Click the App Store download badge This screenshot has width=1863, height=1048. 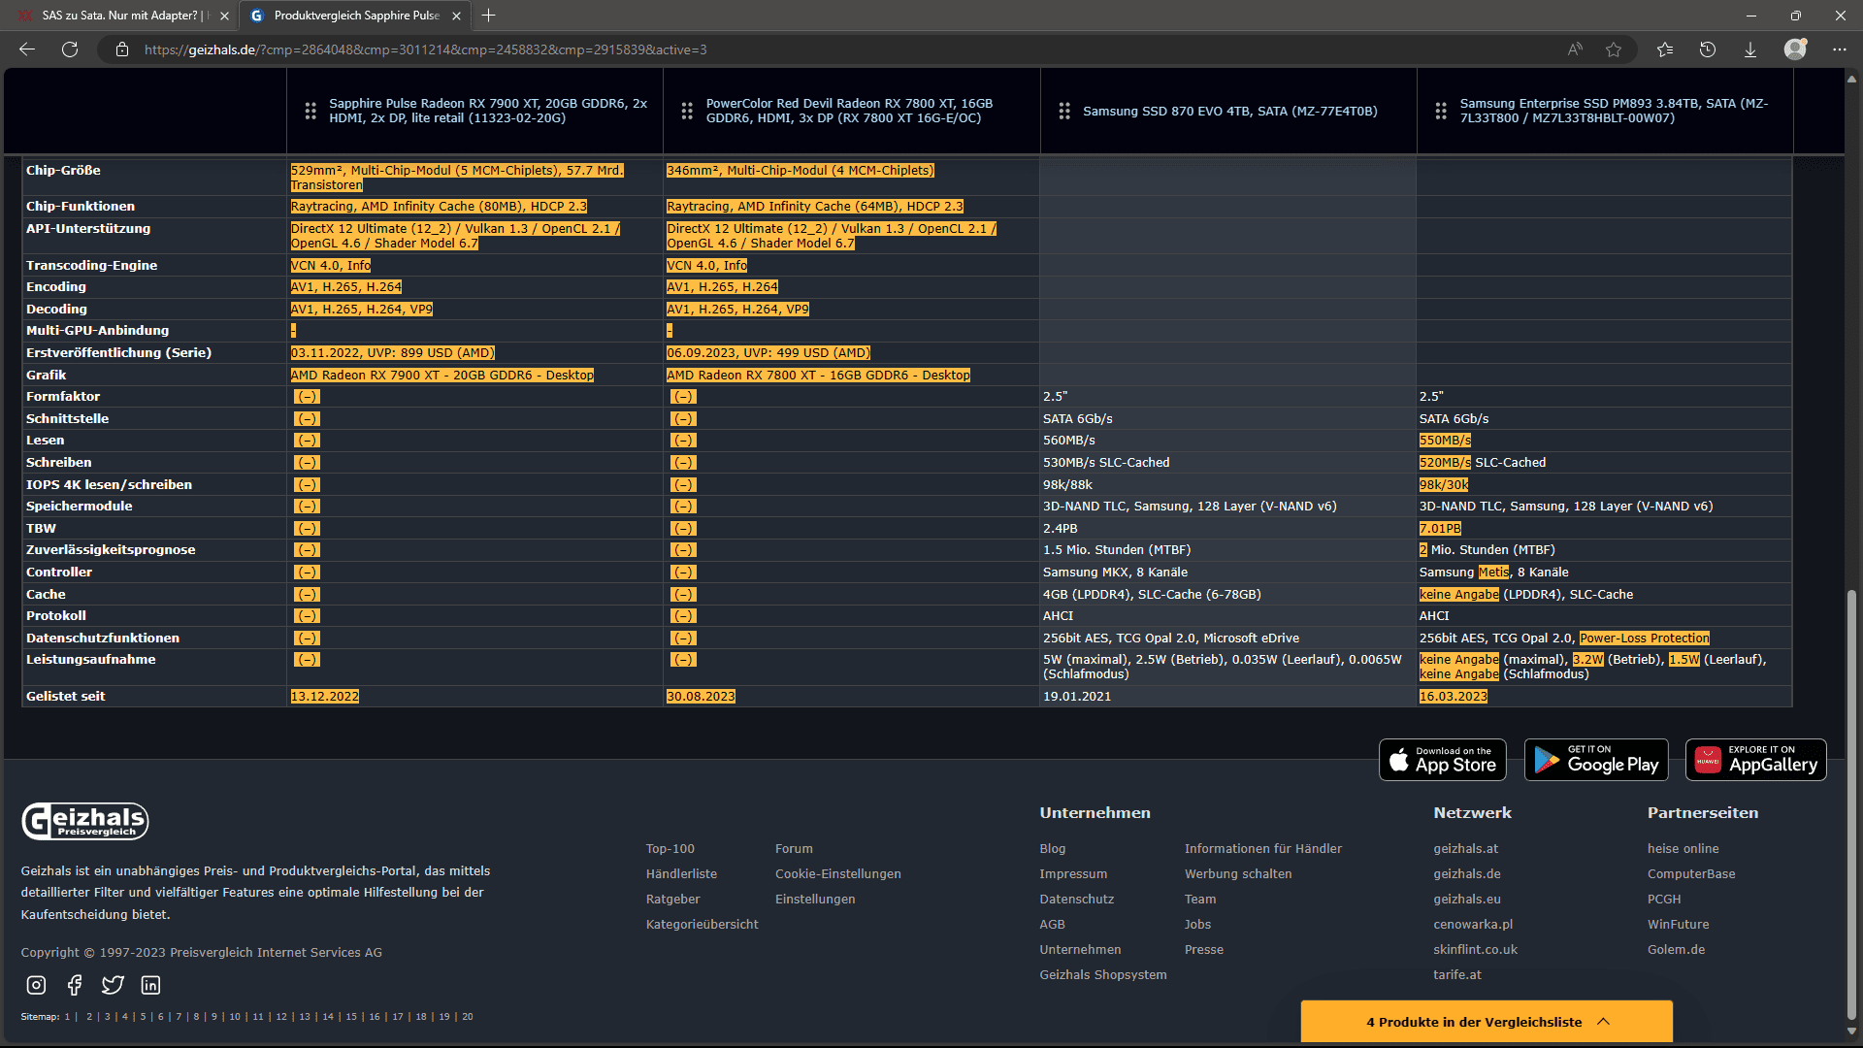coord(1442,760)
